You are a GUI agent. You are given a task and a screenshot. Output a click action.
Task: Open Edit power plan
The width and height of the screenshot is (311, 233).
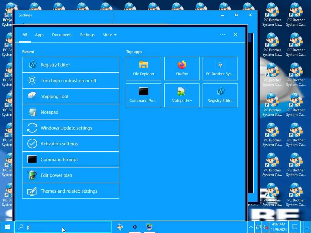pyautogui.click(x=70, y=175)
